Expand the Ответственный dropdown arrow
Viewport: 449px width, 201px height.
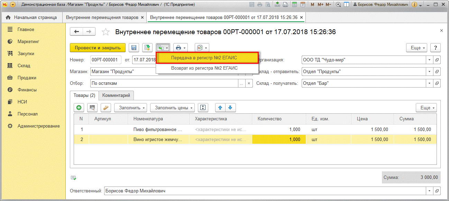[x=430, y=190]
